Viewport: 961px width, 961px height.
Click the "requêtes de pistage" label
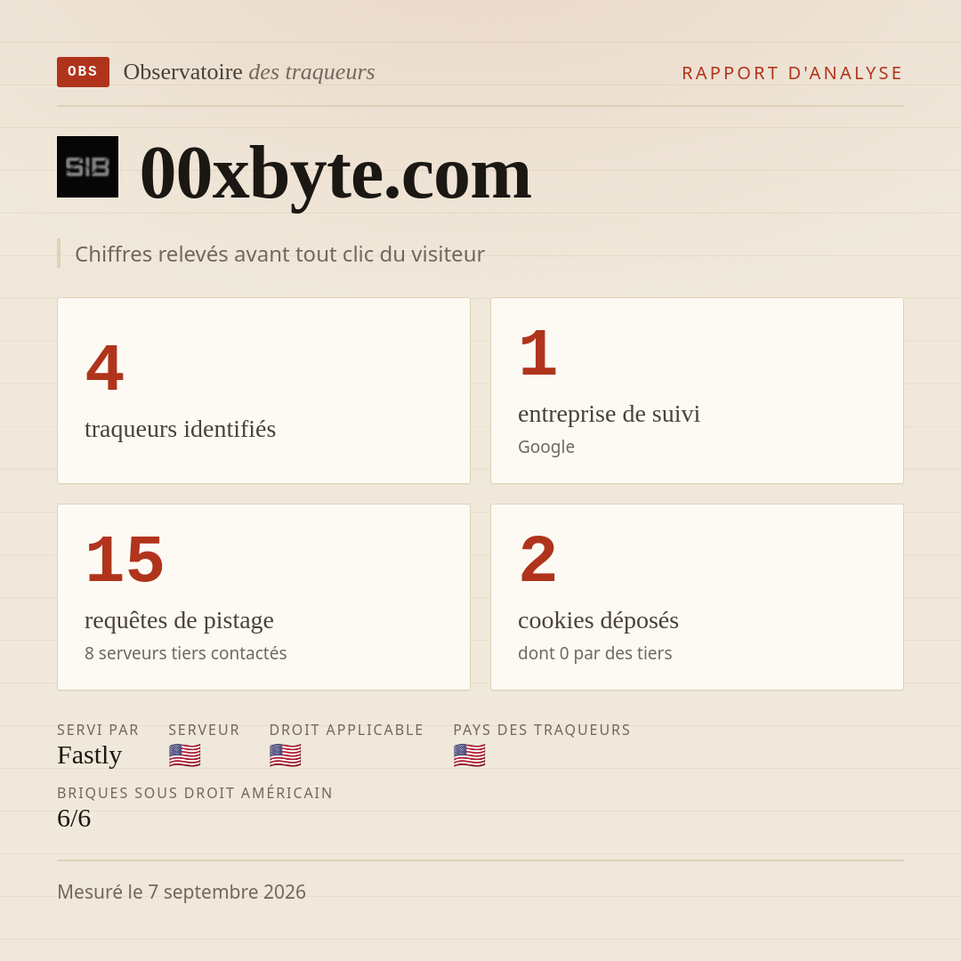click(x=179, y=620)
